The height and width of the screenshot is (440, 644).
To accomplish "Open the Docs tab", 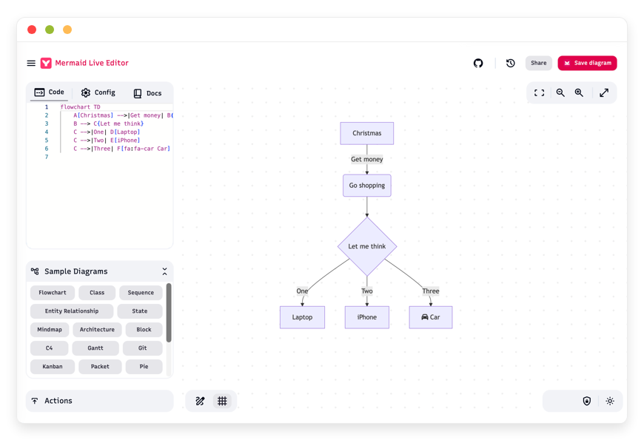I will click(148, 93).
